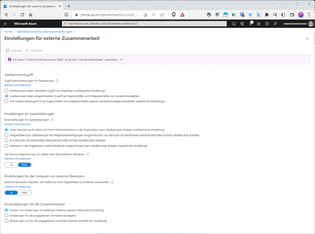315x234 pixels.
Task: Bookmark this page with the bookmark icon
Action: 66,15
